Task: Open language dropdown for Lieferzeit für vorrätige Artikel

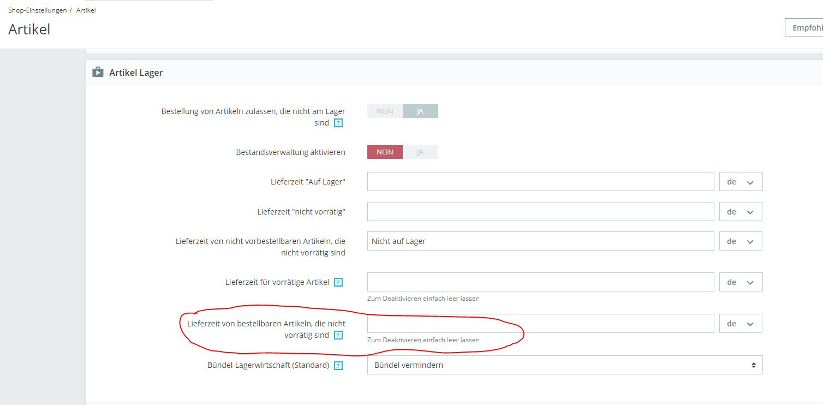Action: [x=741, y=282]
